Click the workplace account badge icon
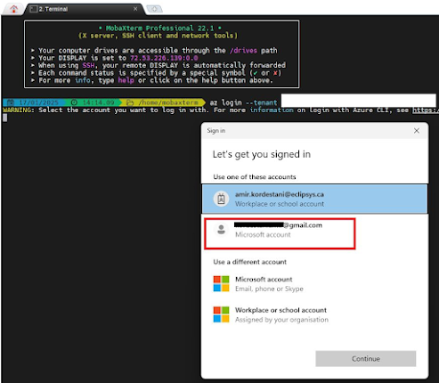Screen dimensions: 439x383 (x=221, y=199)
